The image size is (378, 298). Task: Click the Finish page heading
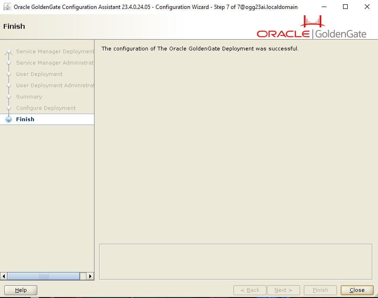(x=14, y=26)
